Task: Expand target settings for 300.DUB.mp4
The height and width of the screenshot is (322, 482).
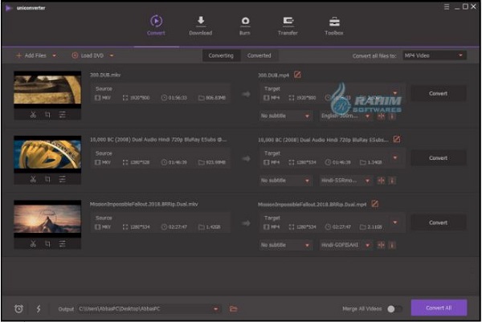Action: pyautogui.click(x=395, y=93)
